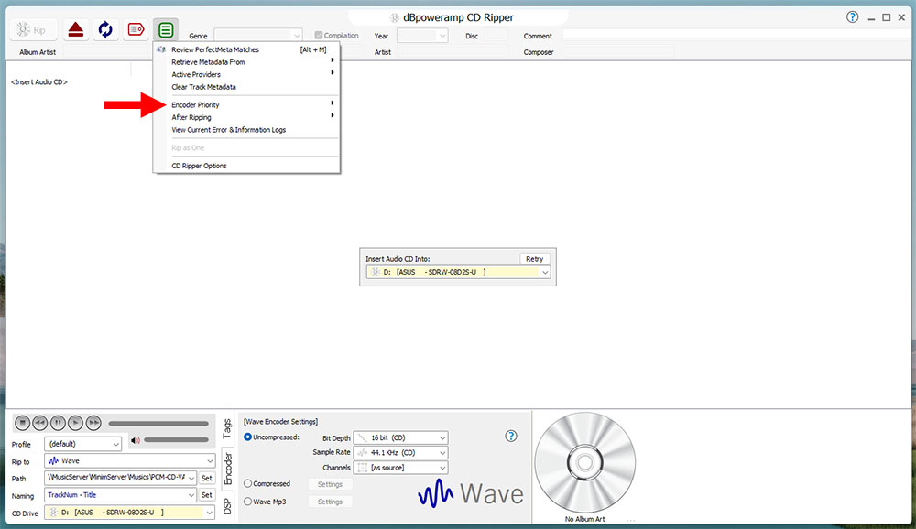Image resolution: width=916 pixels, height=529 pixels.
Task: Click the Set button beside Path
Action: 207,479
